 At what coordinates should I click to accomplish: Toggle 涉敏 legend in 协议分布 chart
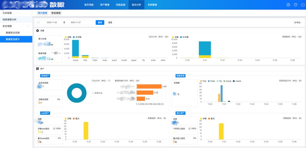point(68,37)
